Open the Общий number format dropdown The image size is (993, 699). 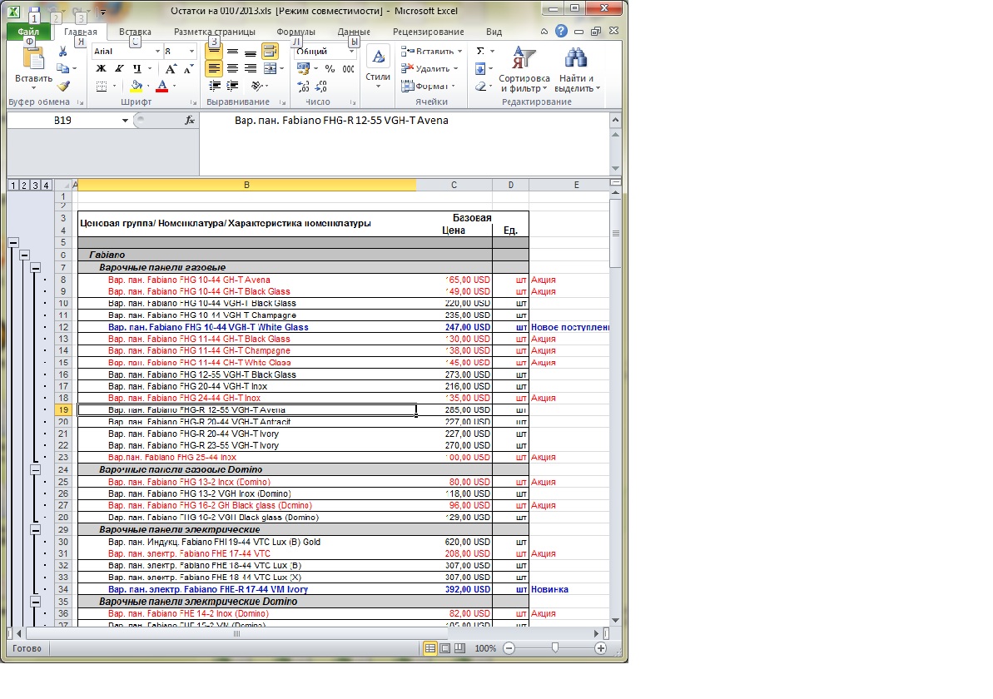pos(352,52)
